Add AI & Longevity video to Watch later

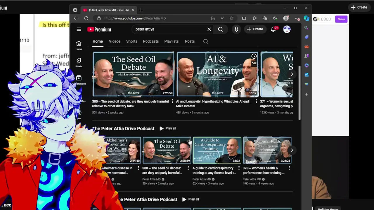click(x=254, y=56)
